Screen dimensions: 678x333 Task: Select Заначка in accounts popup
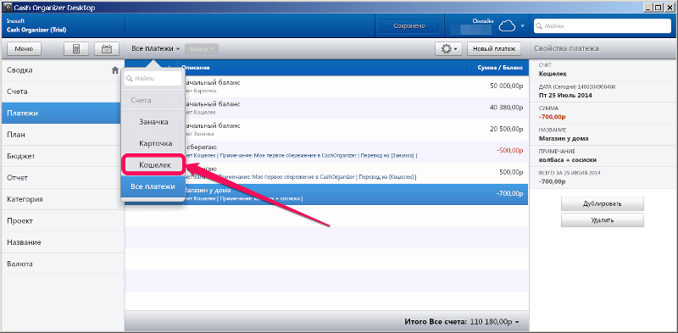click(153, 122)
